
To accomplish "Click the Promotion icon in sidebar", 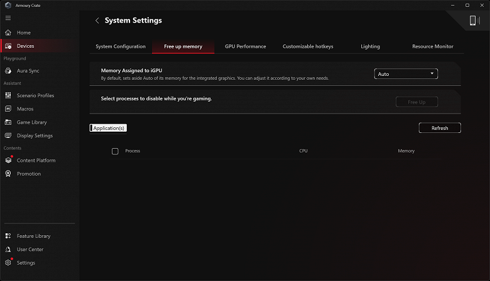I will (8, 174).
